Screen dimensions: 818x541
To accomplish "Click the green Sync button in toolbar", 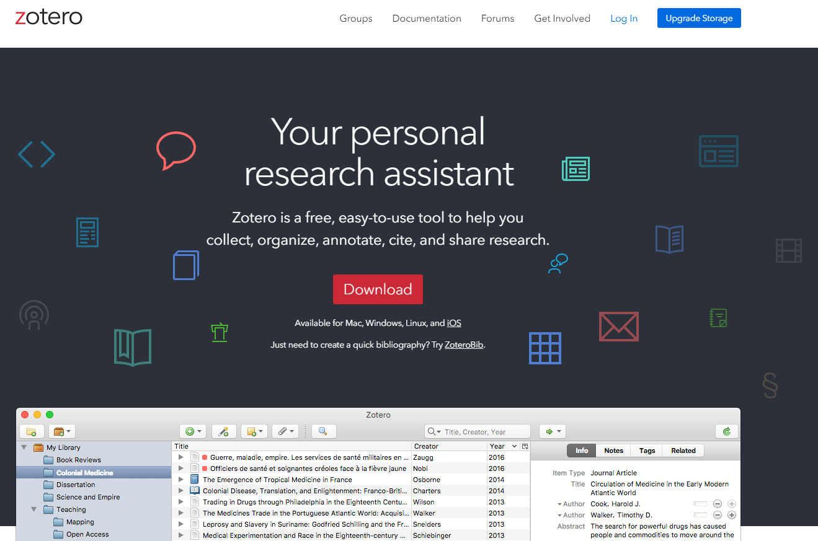I will 727,431.
